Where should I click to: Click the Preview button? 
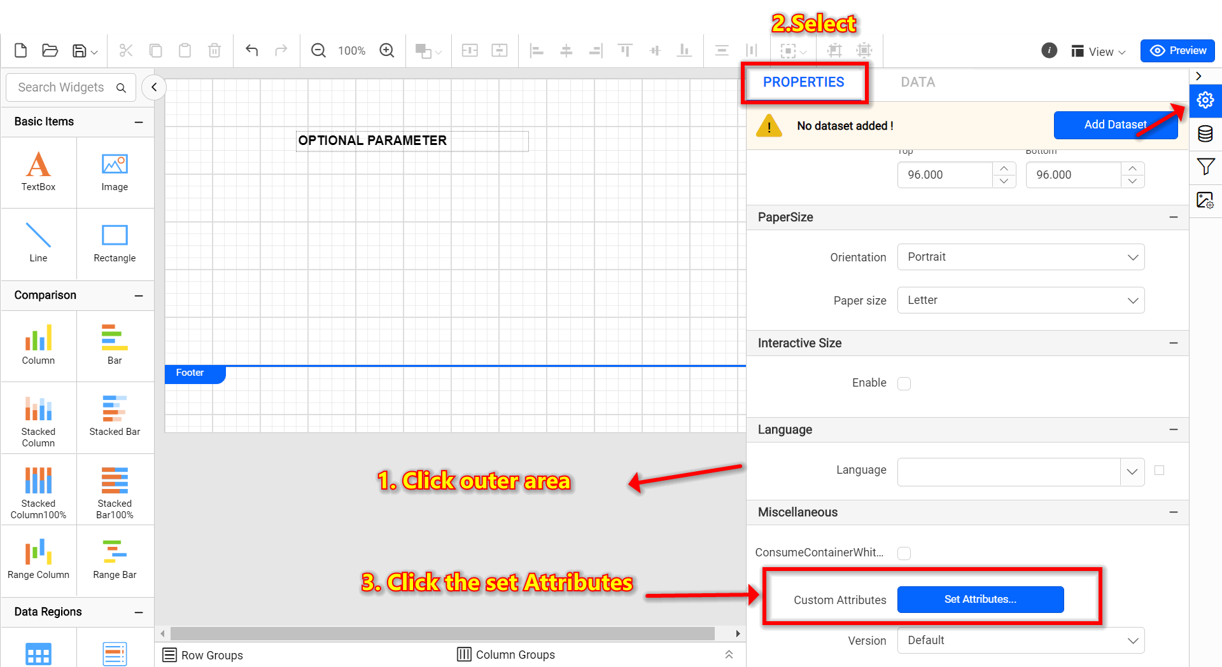pyautogui.click(x=1177, y=51)
